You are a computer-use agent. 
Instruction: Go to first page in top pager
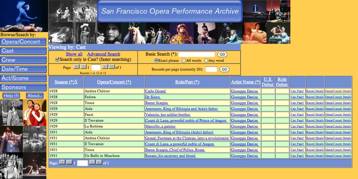point(76,66)
